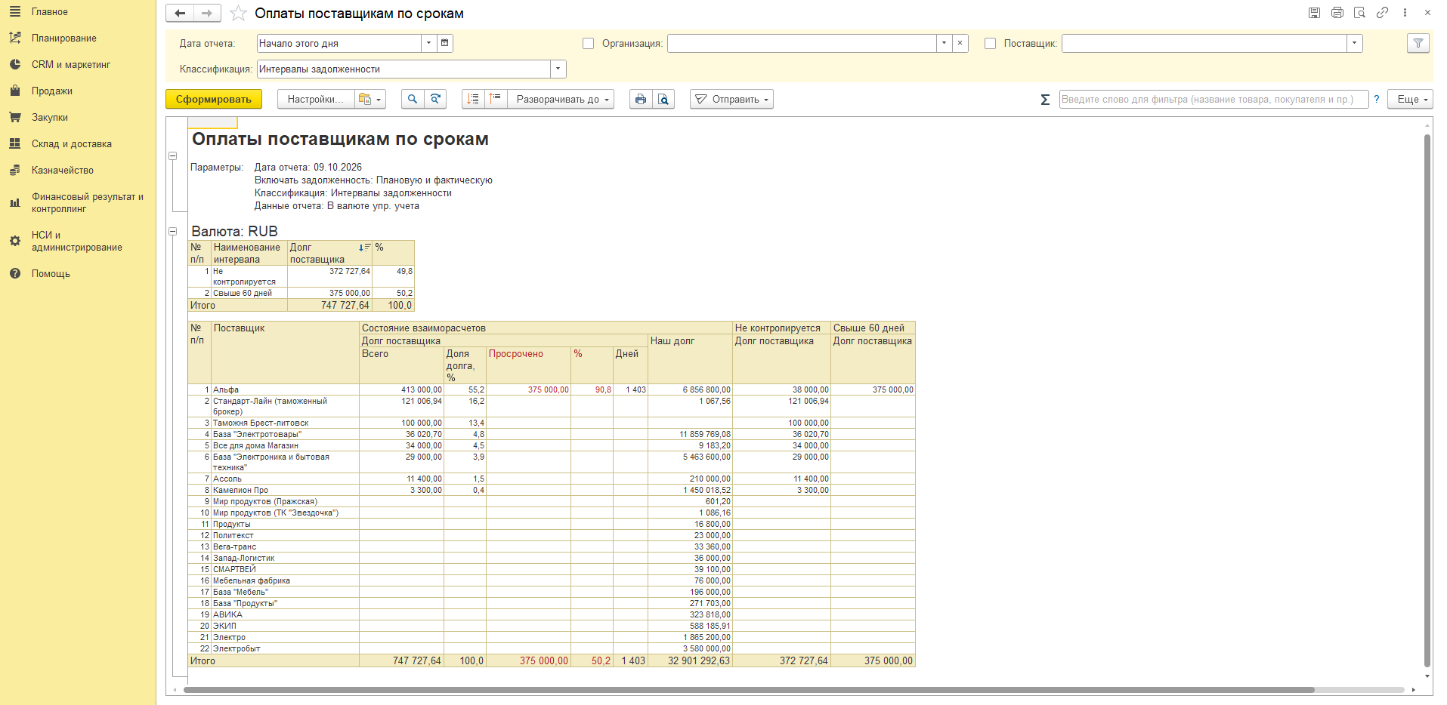The width and height of the screenshot is (1447, 705).
Task: Open the report variants dropdown next to Настройки
Action: pyautogui.click(x=370, y=99)
